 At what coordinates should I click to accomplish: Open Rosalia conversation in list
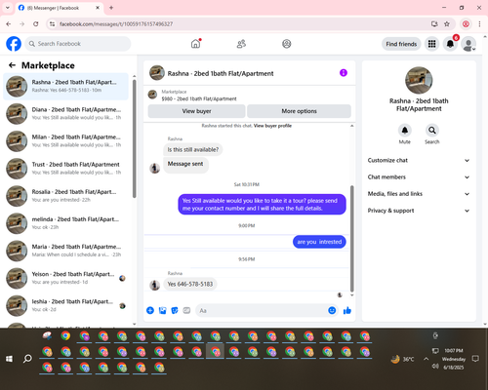coord(65,196)
